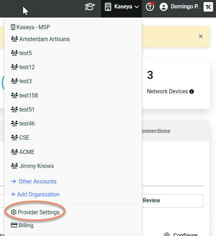Click the Network Devices info icon

click(192, 92)
